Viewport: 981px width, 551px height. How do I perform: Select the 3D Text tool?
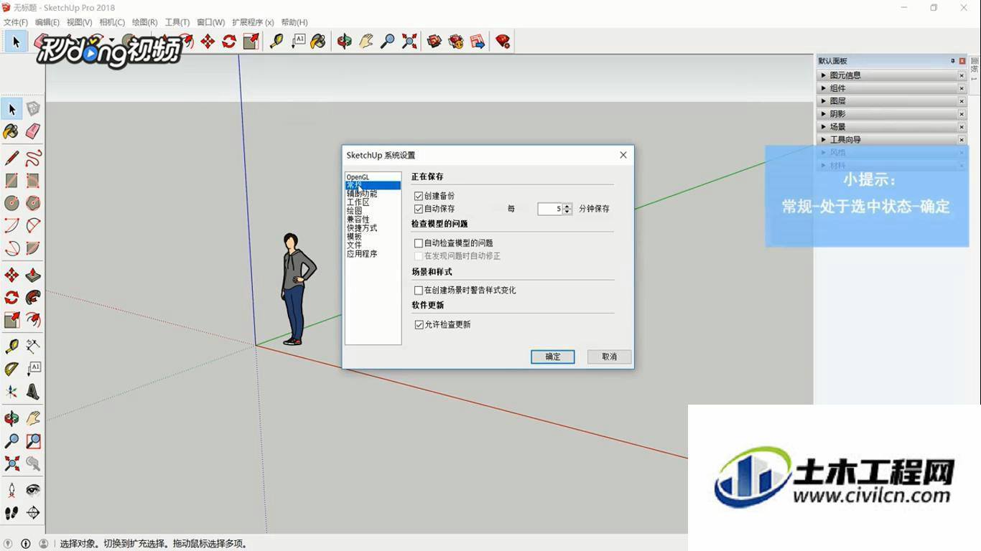pos(33,392)
